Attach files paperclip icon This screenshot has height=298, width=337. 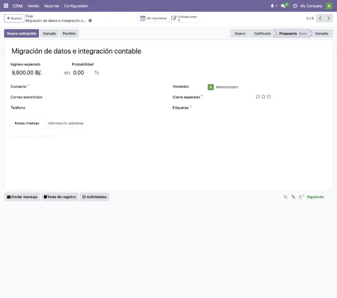[293, 197]
